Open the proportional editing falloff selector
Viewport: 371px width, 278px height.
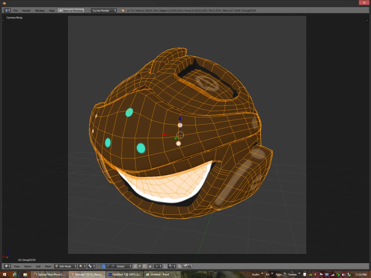click(x=158, y=266)
